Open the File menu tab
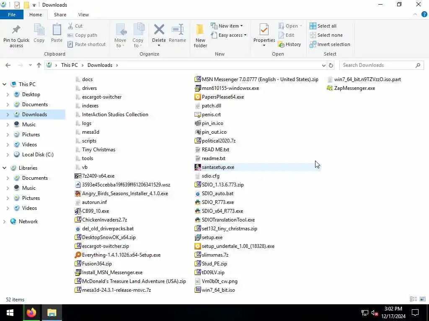 click(12, 15)
